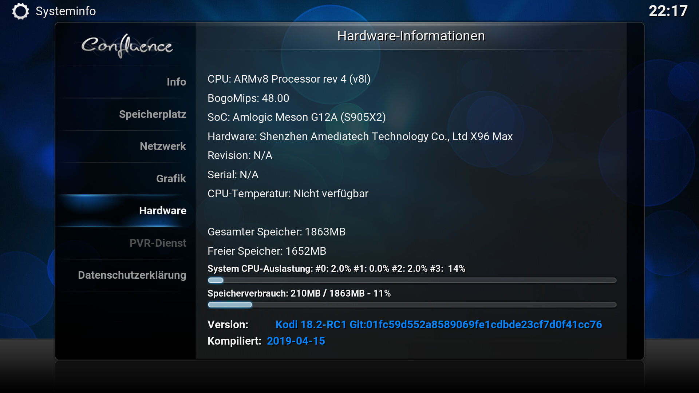This screenshot has width=699, height=393.
Task: Select the Freier Speicher: 1652MB line
Action: pyautogui.click(x=267, y=251)
